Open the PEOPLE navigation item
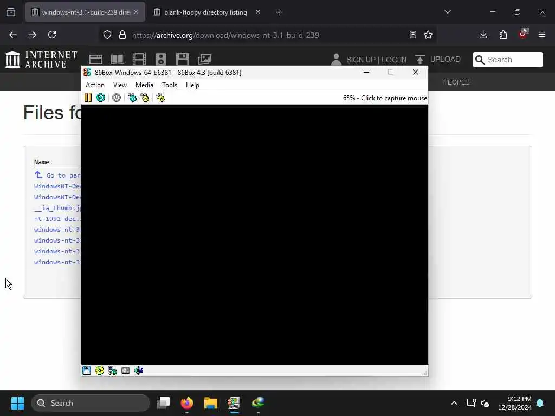 click(456, 82)
